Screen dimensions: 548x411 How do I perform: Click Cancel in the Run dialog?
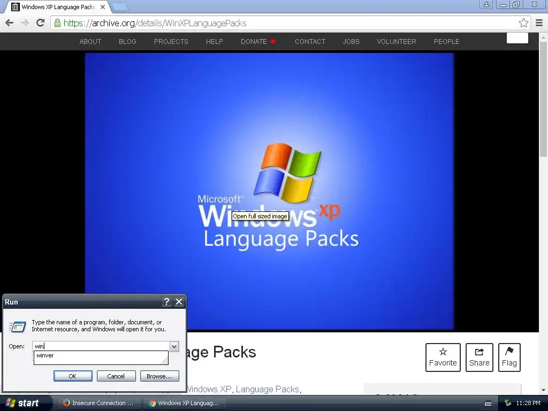(116, 376)
